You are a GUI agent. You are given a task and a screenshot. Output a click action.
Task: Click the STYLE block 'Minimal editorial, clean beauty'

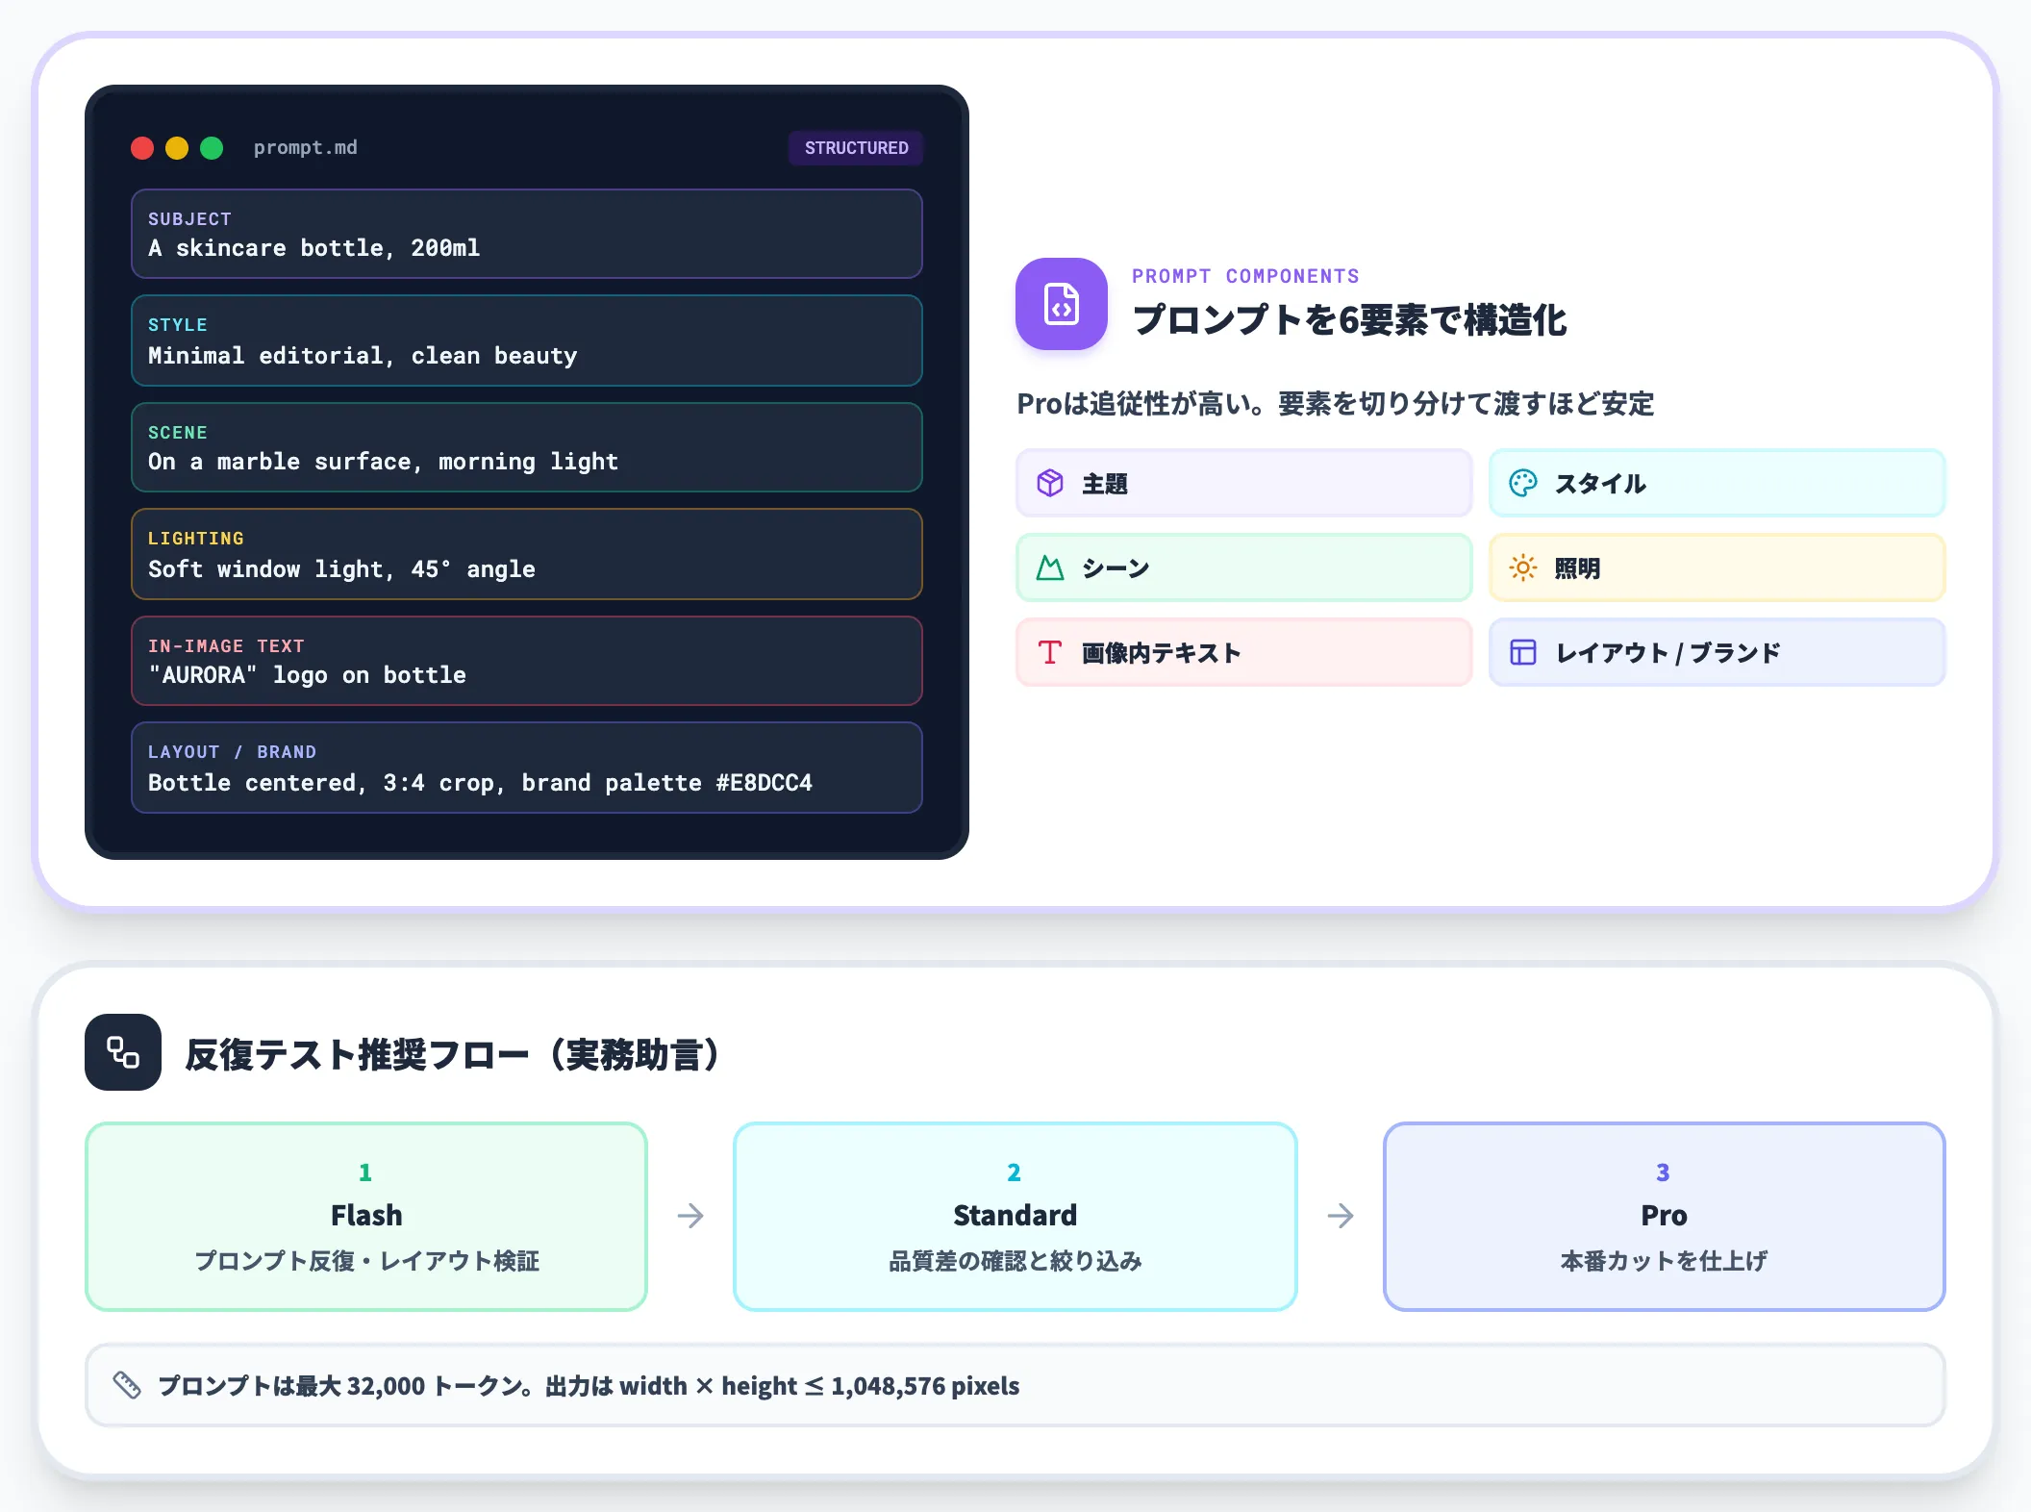point(527,340)
